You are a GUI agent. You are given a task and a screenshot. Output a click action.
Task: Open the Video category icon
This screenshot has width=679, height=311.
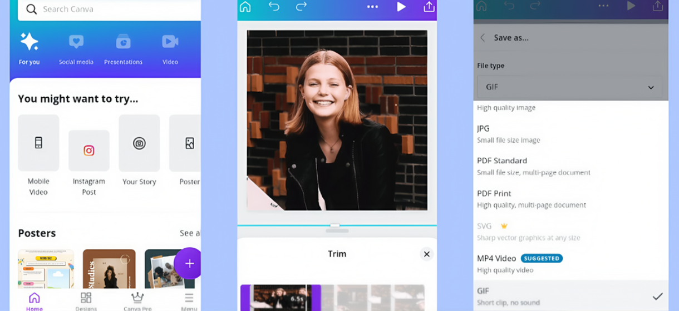click(170, 42)
